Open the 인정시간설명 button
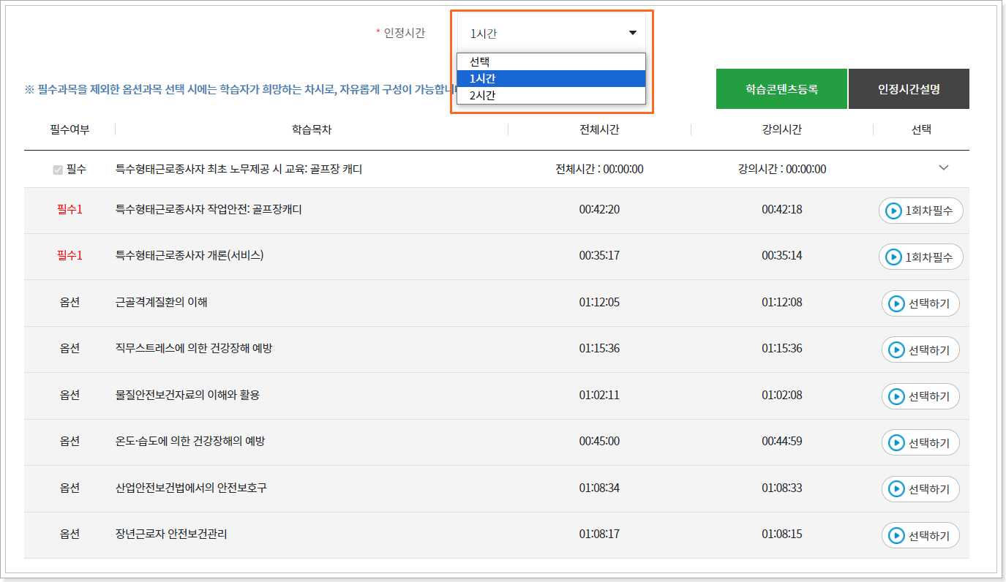 click(909, 89)
